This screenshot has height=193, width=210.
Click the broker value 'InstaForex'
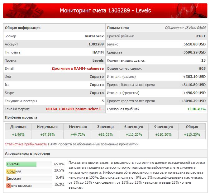coord(94,36)
